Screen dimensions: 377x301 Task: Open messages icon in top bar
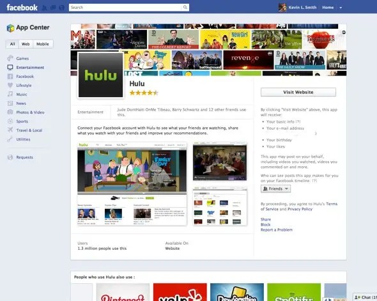tap(53, 8)
